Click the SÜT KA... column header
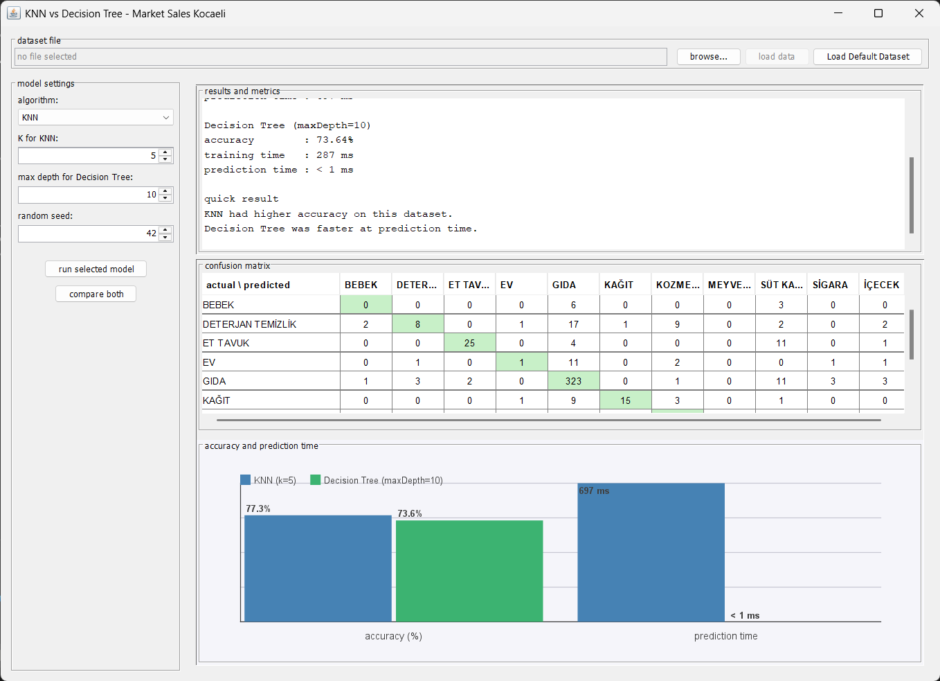The width and height of the screenshot is (940, 681). [x=781, y=285]
